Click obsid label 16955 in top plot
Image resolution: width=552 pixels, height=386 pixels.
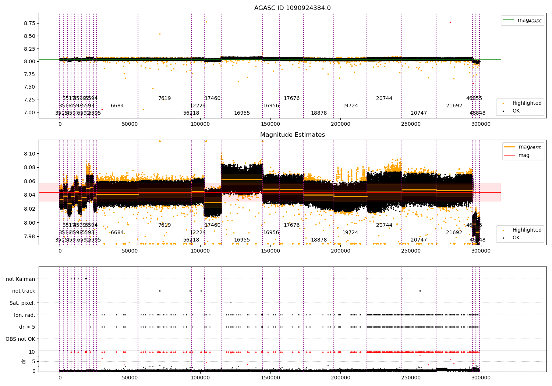[x=242, y=113]
